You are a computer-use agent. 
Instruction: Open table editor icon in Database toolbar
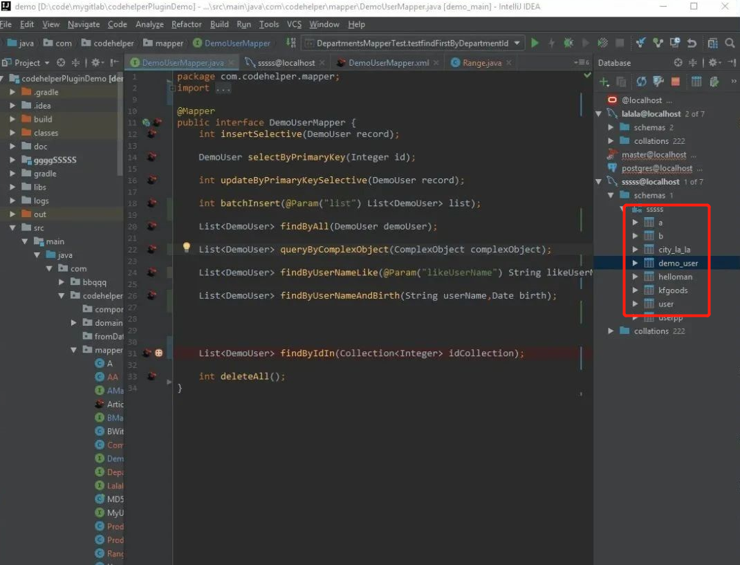(696, 82)
